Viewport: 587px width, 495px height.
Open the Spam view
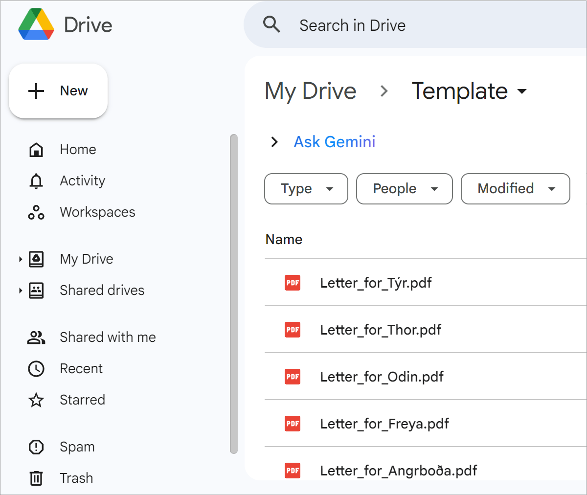tap(77, 447)
